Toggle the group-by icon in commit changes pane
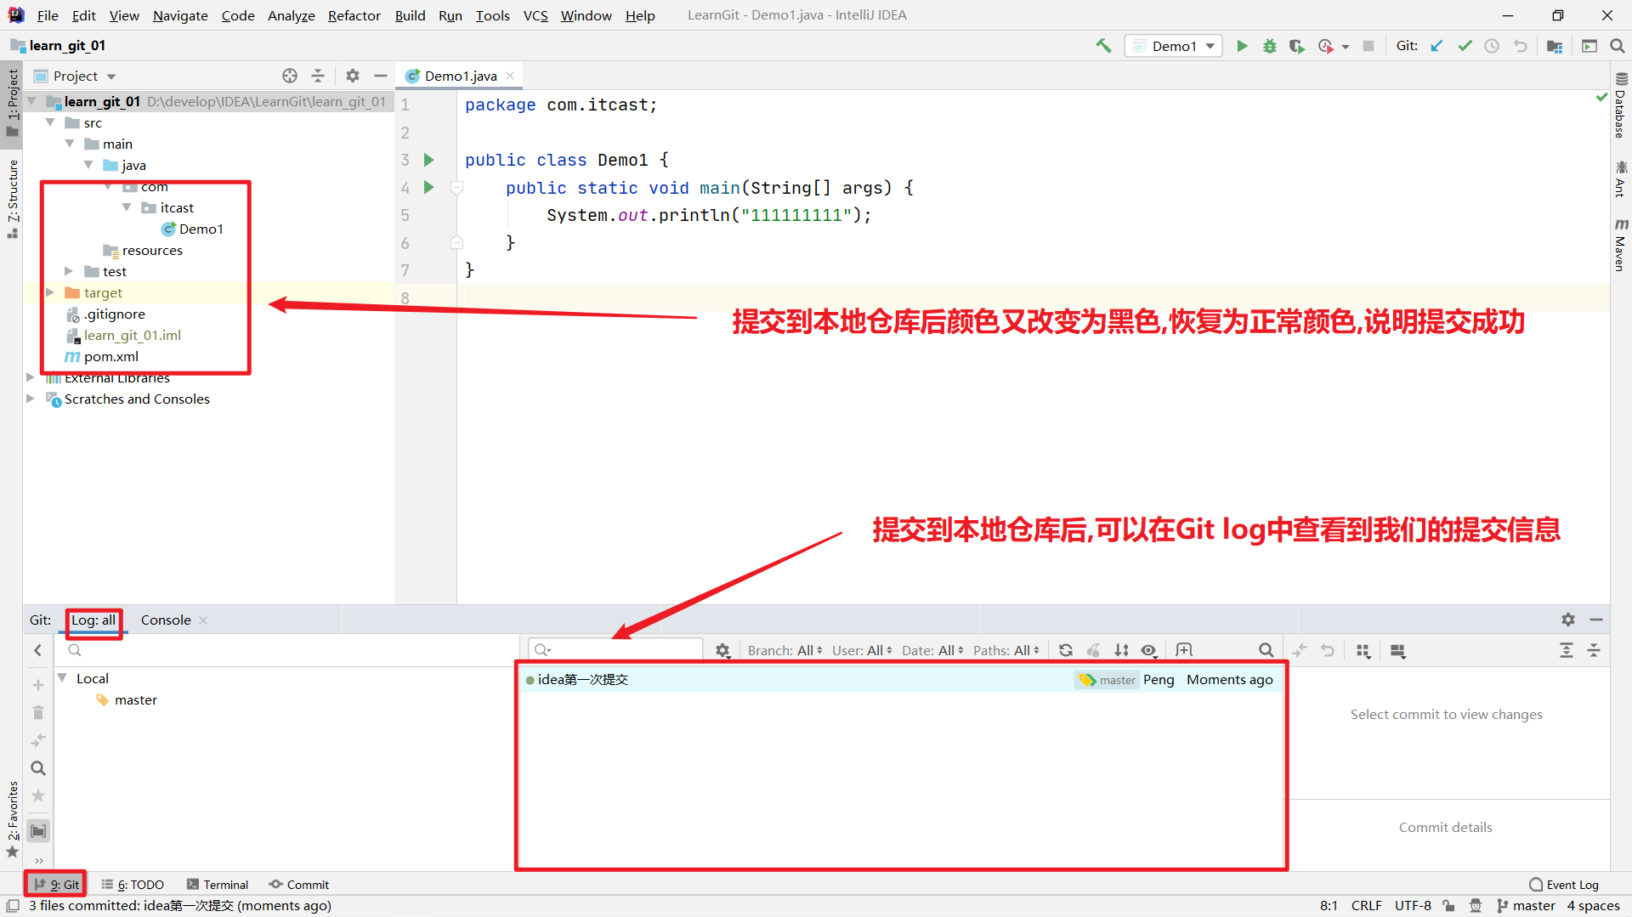 pyautogui.click(x=1363, y=650)
